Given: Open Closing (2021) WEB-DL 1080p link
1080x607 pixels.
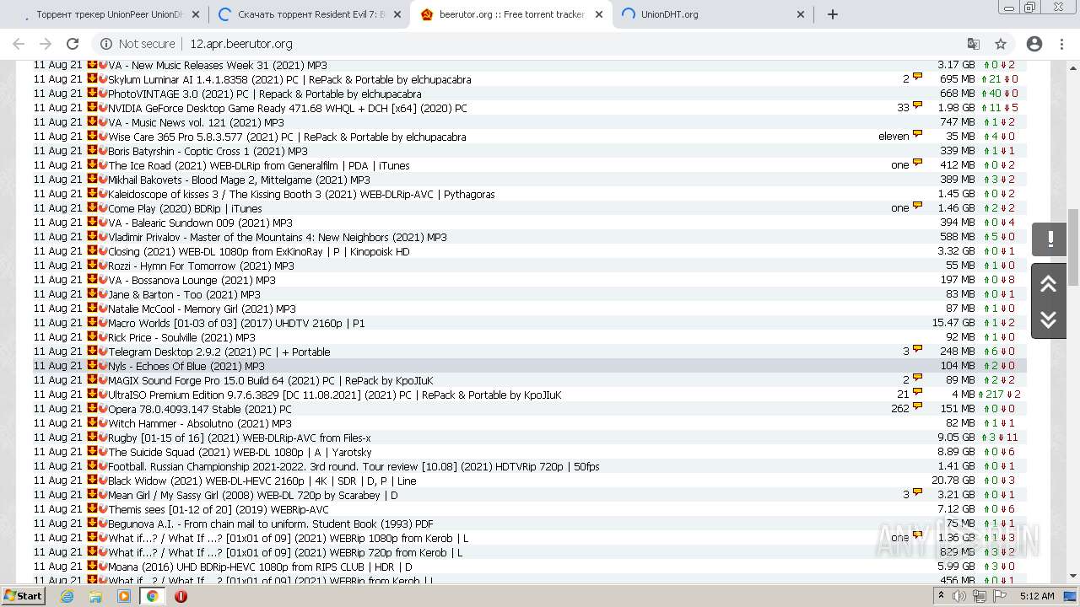Looking at the screenshot, I should coord(258,251).
